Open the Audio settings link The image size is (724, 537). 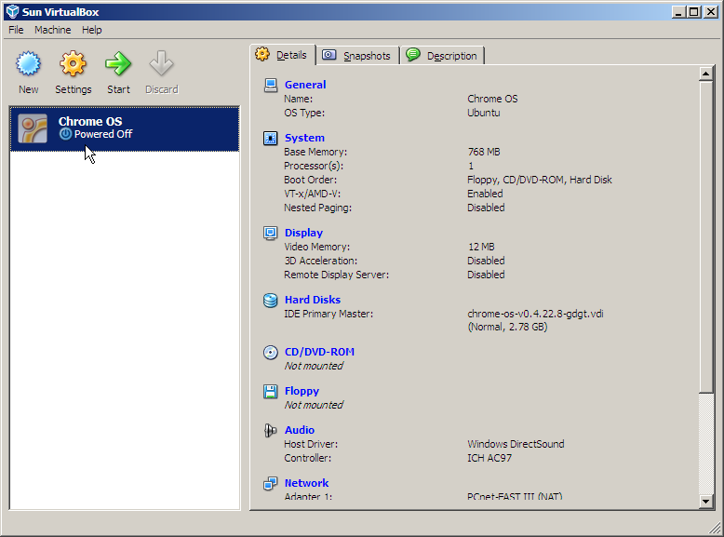click(x=300, y=430)
